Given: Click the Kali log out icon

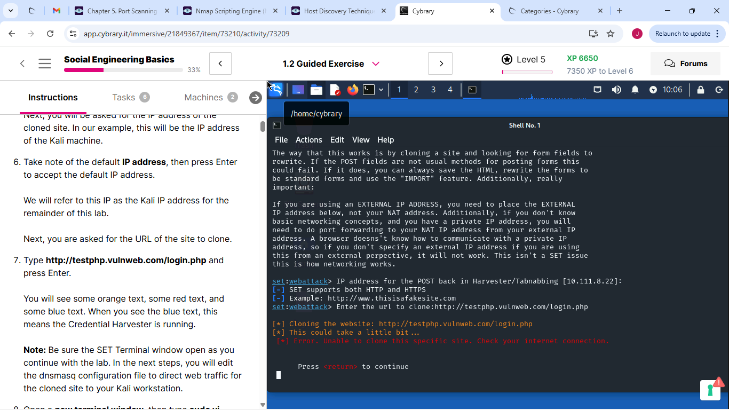Looking at the screenshot, I should pos(719,90).
